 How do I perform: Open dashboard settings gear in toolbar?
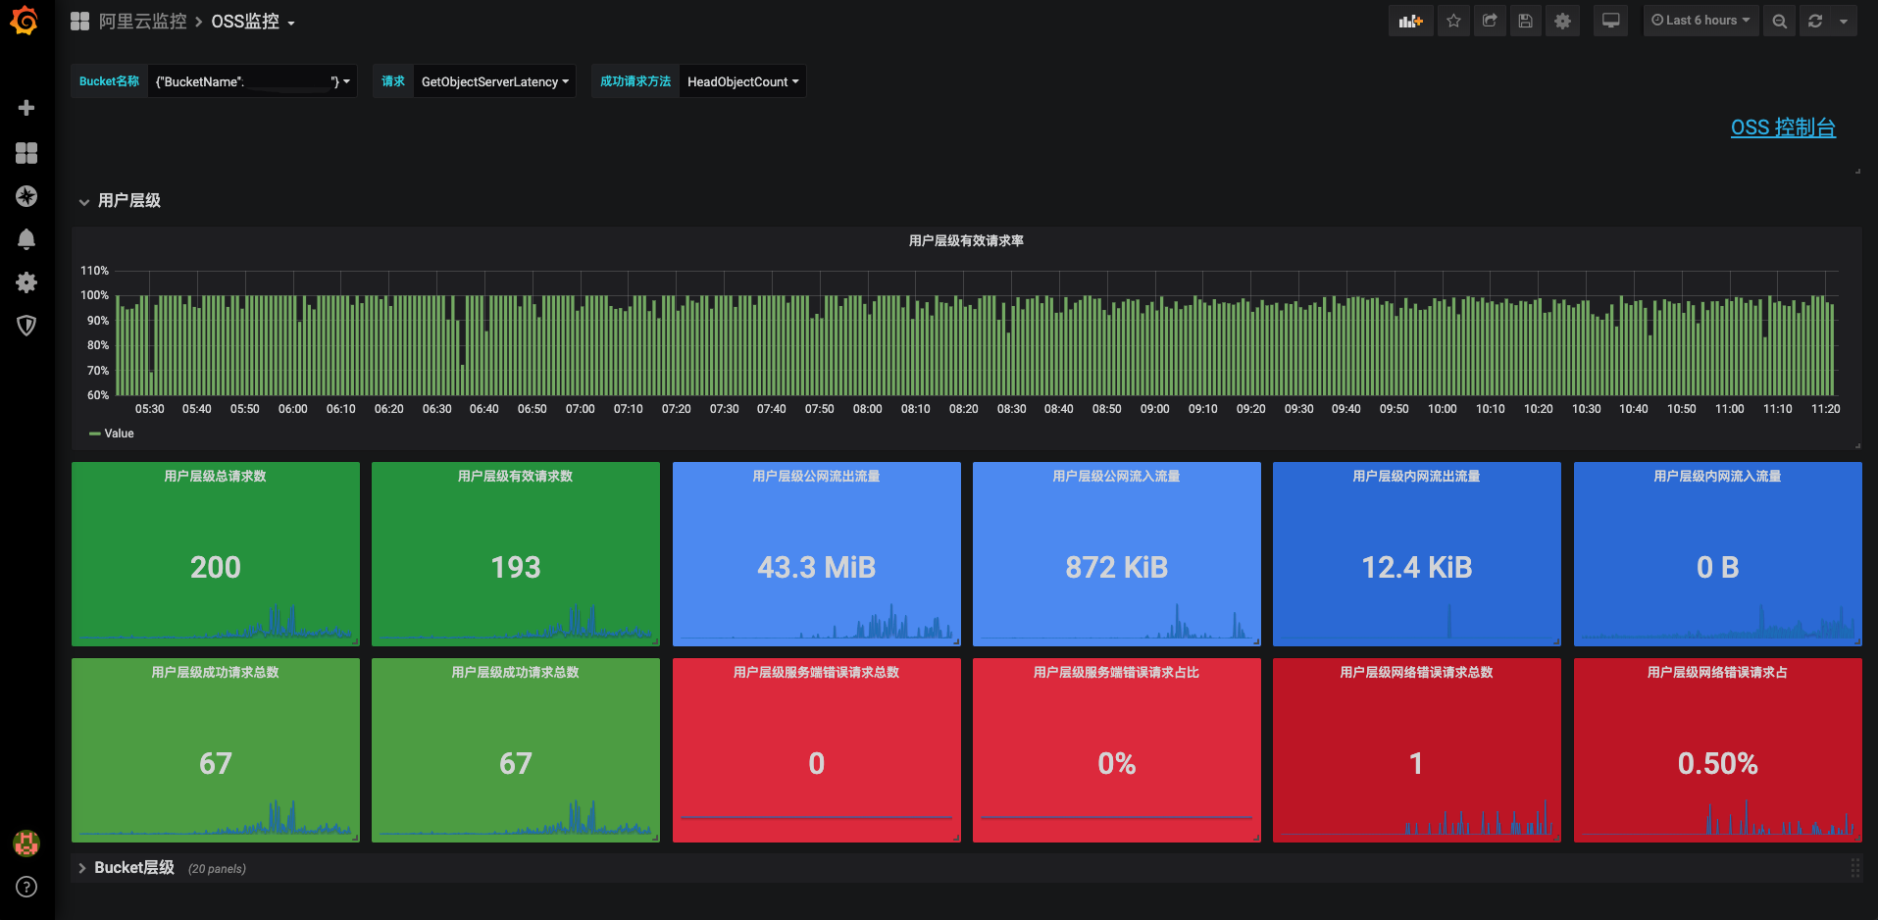[x=1562, y=21]
